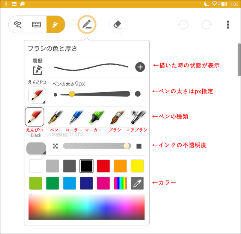Add current brush with the plus button
The image size is (241, 234).
[140, 67]
